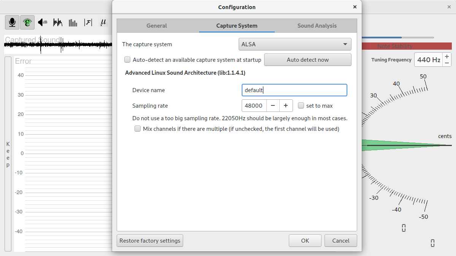Screen dimensions: 456x256
Task: Toggle the green error history view icon
Action: 27,22
